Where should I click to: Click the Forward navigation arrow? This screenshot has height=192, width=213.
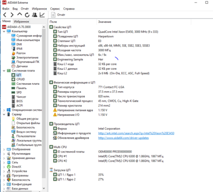tap(12, 15)
